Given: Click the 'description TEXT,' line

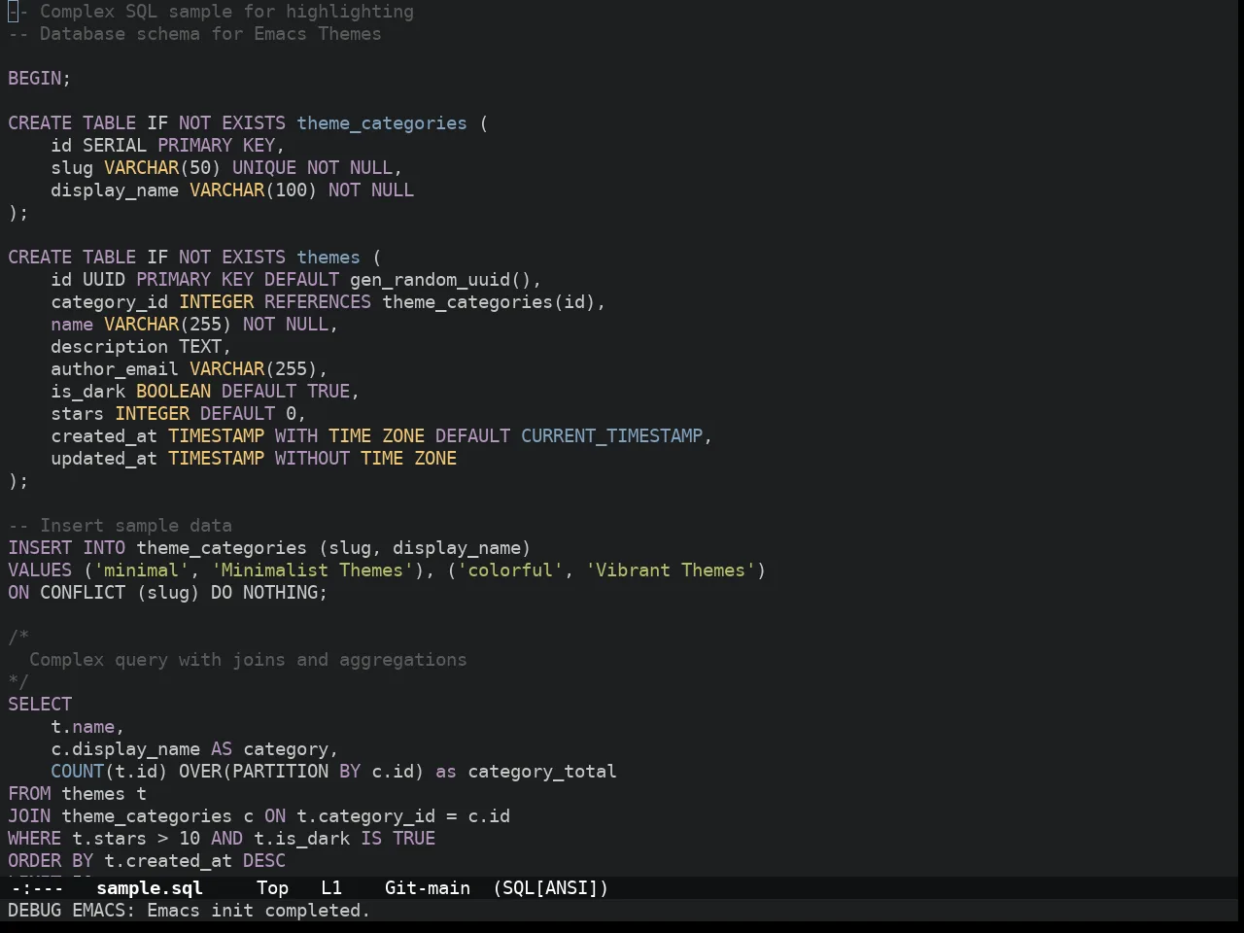Looking at the screenshot, I should click(141, 346).
